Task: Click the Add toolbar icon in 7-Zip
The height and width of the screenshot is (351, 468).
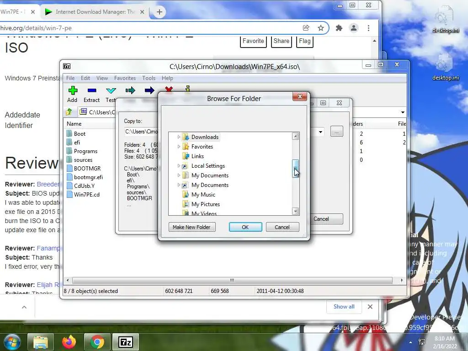Action: tap(73, 90)
